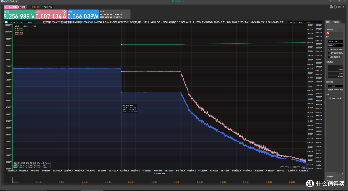Check 满足条件自动停止 checkbox
This screenshot has height=191, width=348.
click(329, 49)
